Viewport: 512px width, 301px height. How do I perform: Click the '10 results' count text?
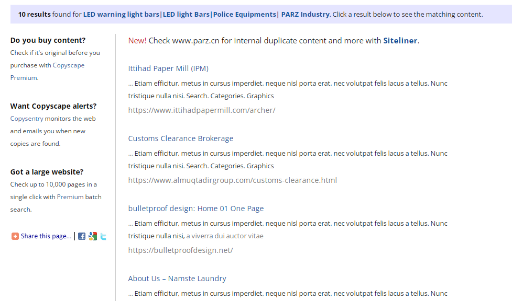[x=34, y=14]
